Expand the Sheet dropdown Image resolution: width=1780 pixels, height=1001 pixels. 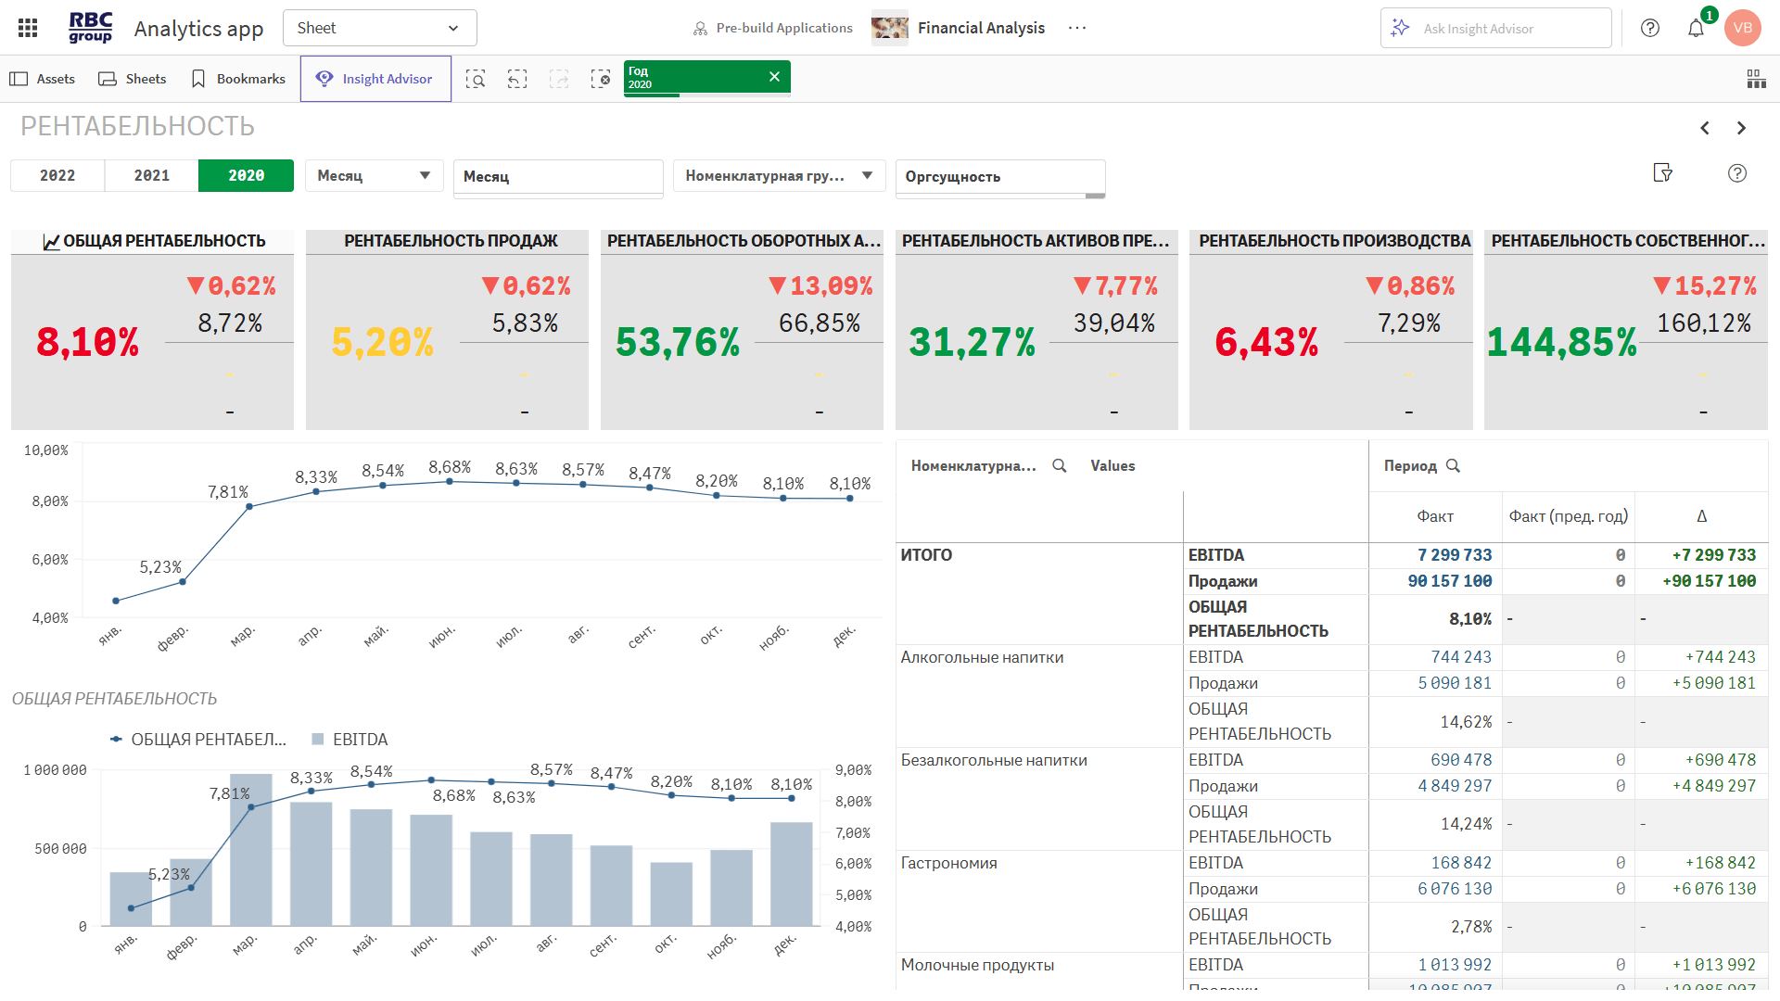pos(379,28)
